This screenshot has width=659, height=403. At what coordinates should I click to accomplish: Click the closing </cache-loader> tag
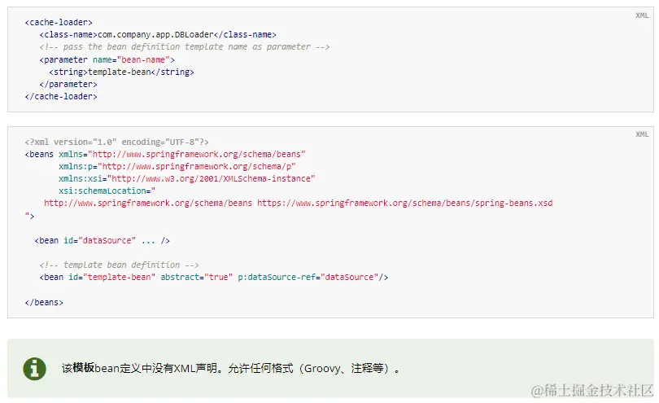61,96
